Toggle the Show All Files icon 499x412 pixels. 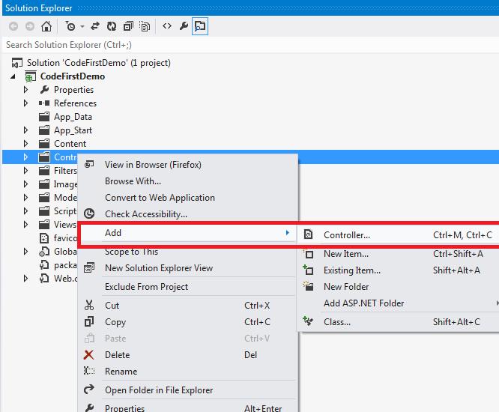click(x=145, y=26)
